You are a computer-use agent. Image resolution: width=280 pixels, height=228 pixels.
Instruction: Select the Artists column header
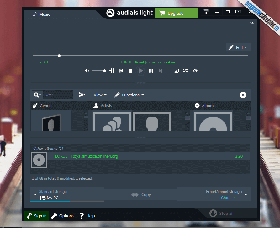click(103, 106)
